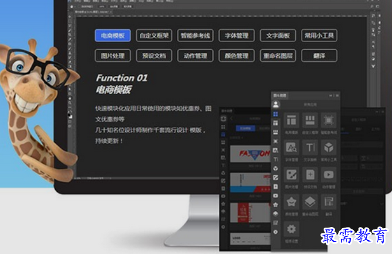Open 字体管理 tile in the plugin grid

(291, 148)
